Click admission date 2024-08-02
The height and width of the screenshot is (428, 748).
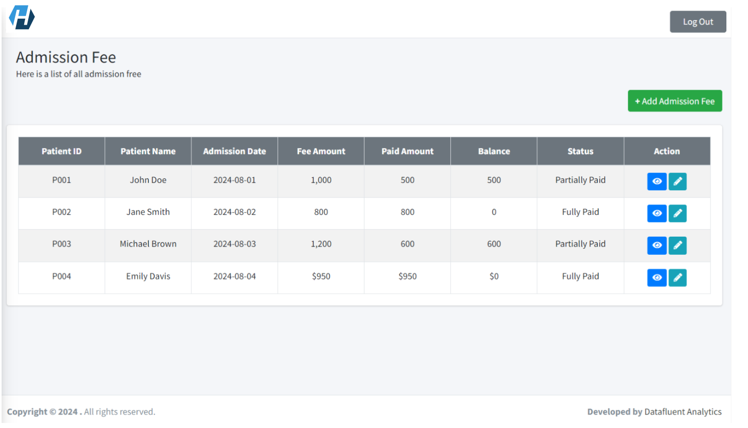pyautogui.click(x=235, y=212)
